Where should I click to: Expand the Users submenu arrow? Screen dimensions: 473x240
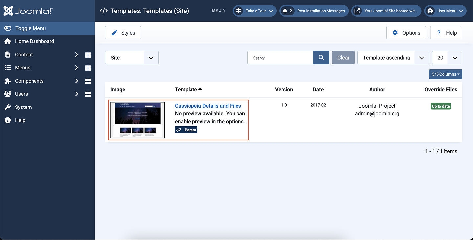76,94
